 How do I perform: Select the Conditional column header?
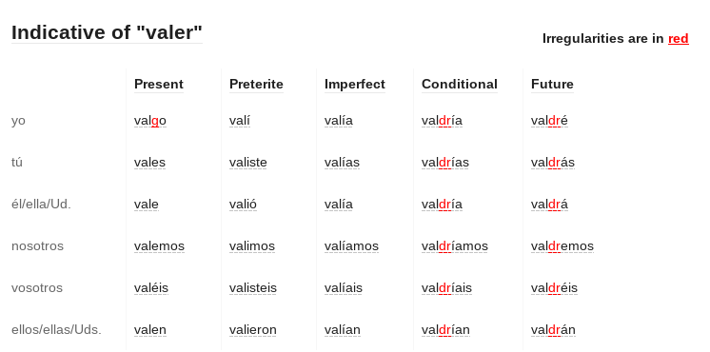point(460,84)
